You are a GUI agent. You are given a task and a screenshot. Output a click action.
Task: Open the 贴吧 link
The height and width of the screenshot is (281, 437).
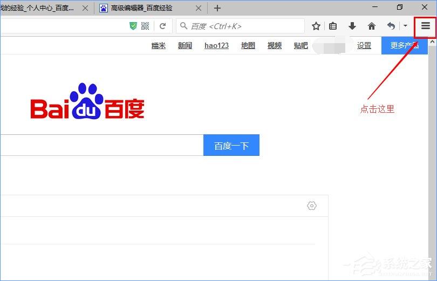pos(301,45)
